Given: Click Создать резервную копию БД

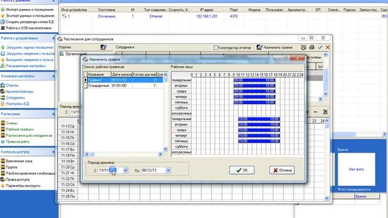Looking at the screenshot, I should [x=30, y=22].
